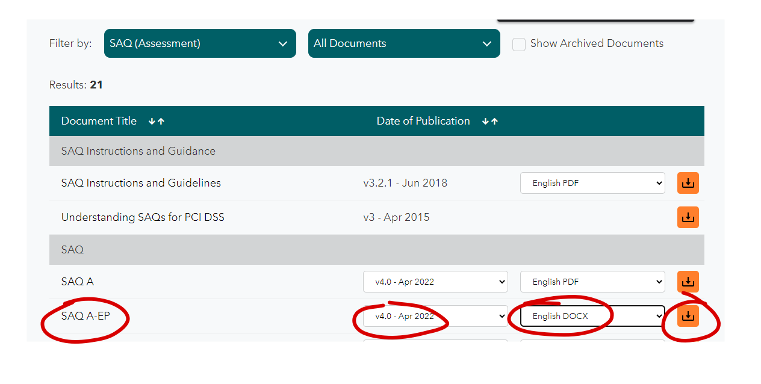
Task: Expand the All Documents filter dropdown
Action: 404,43
